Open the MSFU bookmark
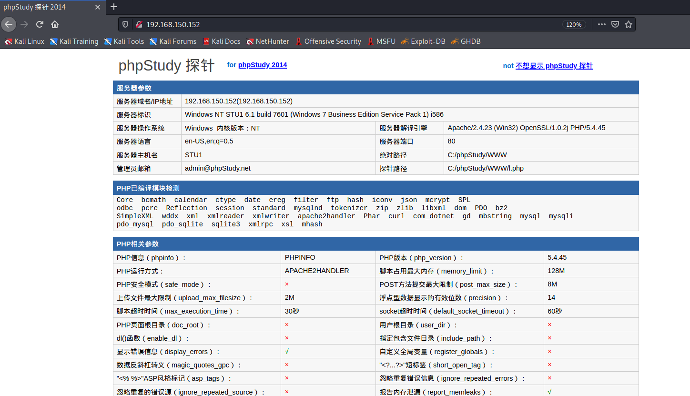This screenshot has width=690, height=396. 381,41
